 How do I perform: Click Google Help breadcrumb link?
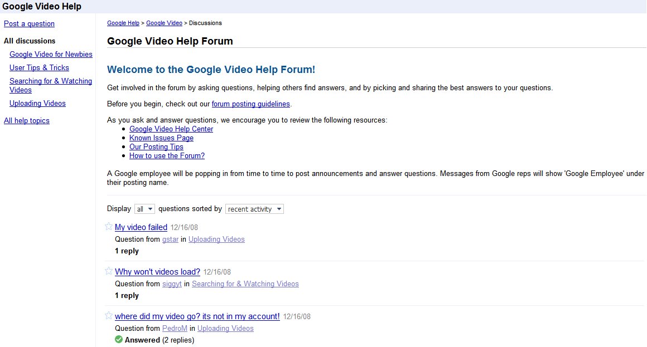click(123, 23)
